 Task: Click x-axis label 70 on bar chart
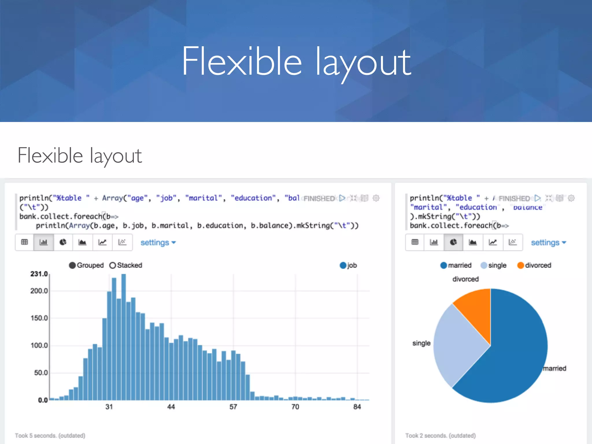click(x=295, y=407)
